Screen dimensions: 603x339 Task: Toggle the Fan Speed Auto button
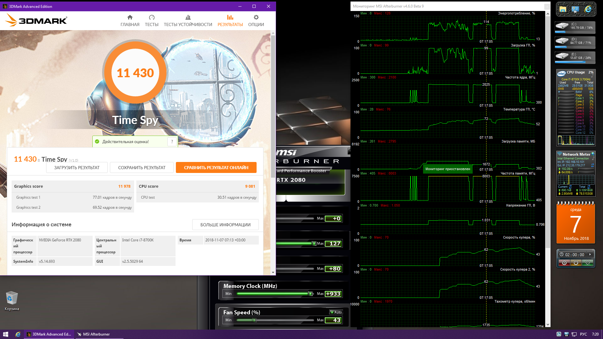tap(336, 312)
